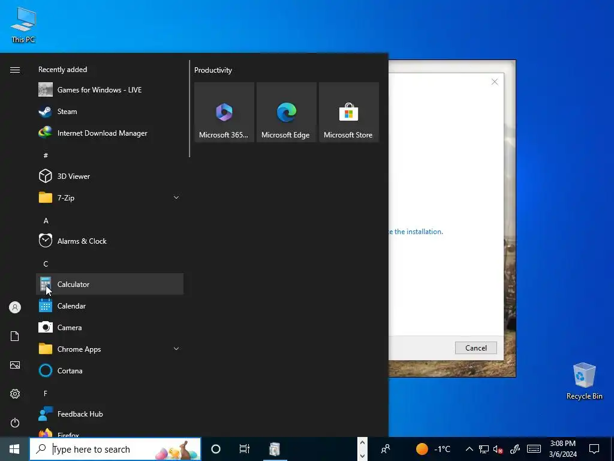
Task: Click Cortana circle on taskbar
Action: 216,449
